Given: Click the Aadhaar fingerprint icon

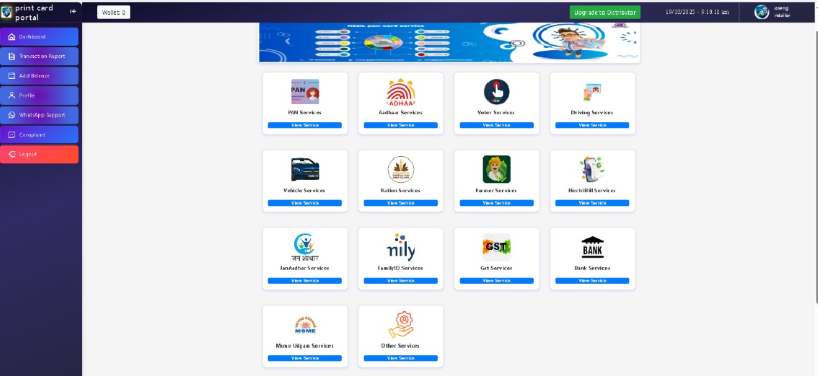Looking at the screenshot, I should point(400,92).
